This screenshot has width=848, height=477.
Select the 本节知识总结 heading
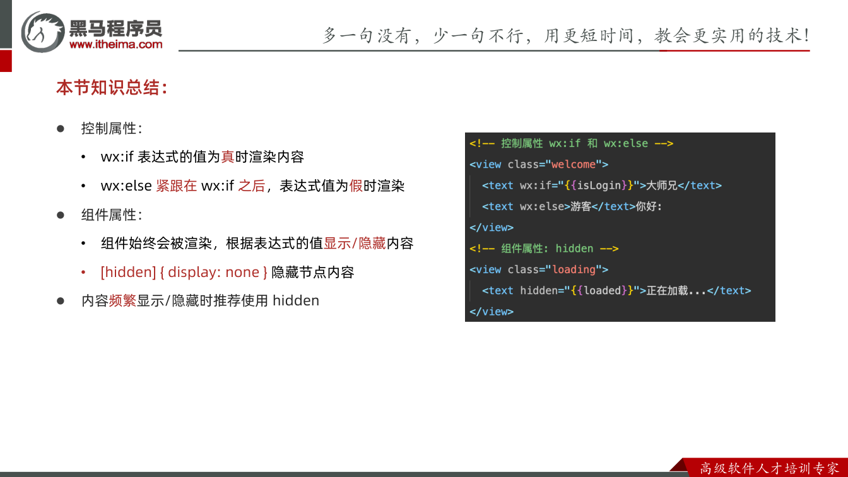pos(112,87)
